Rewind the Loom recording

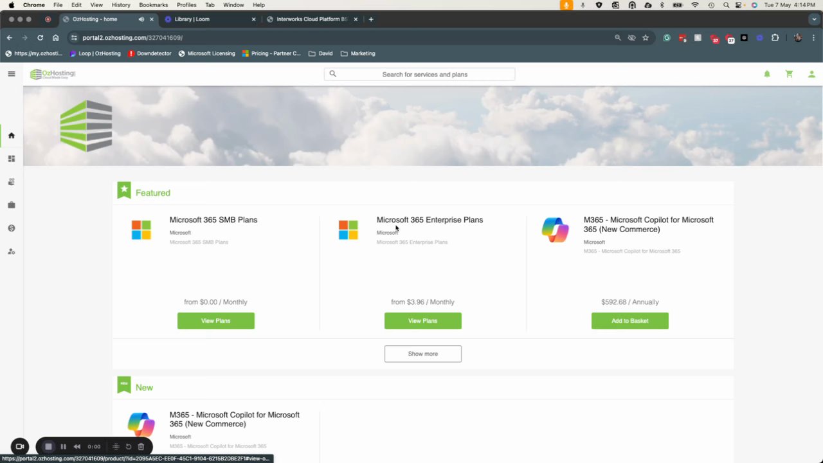pos(77,446)
